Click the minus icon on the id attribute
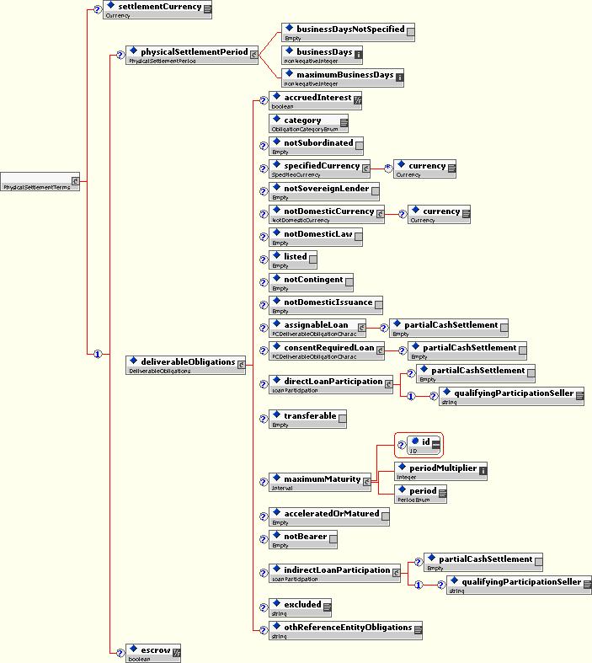The width and height of the screenshot is (592, 663). pos(436,445)
